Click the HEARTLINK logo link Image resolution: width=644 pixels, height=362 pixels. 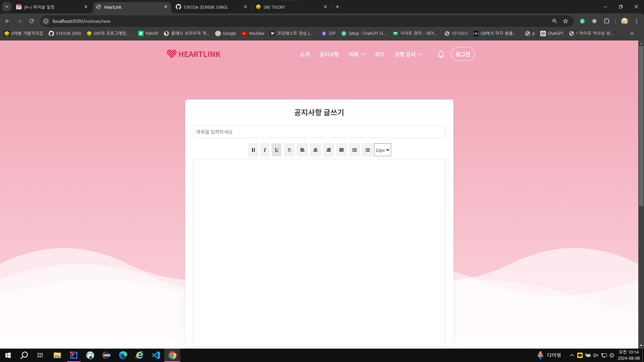(x=194, y=54)
